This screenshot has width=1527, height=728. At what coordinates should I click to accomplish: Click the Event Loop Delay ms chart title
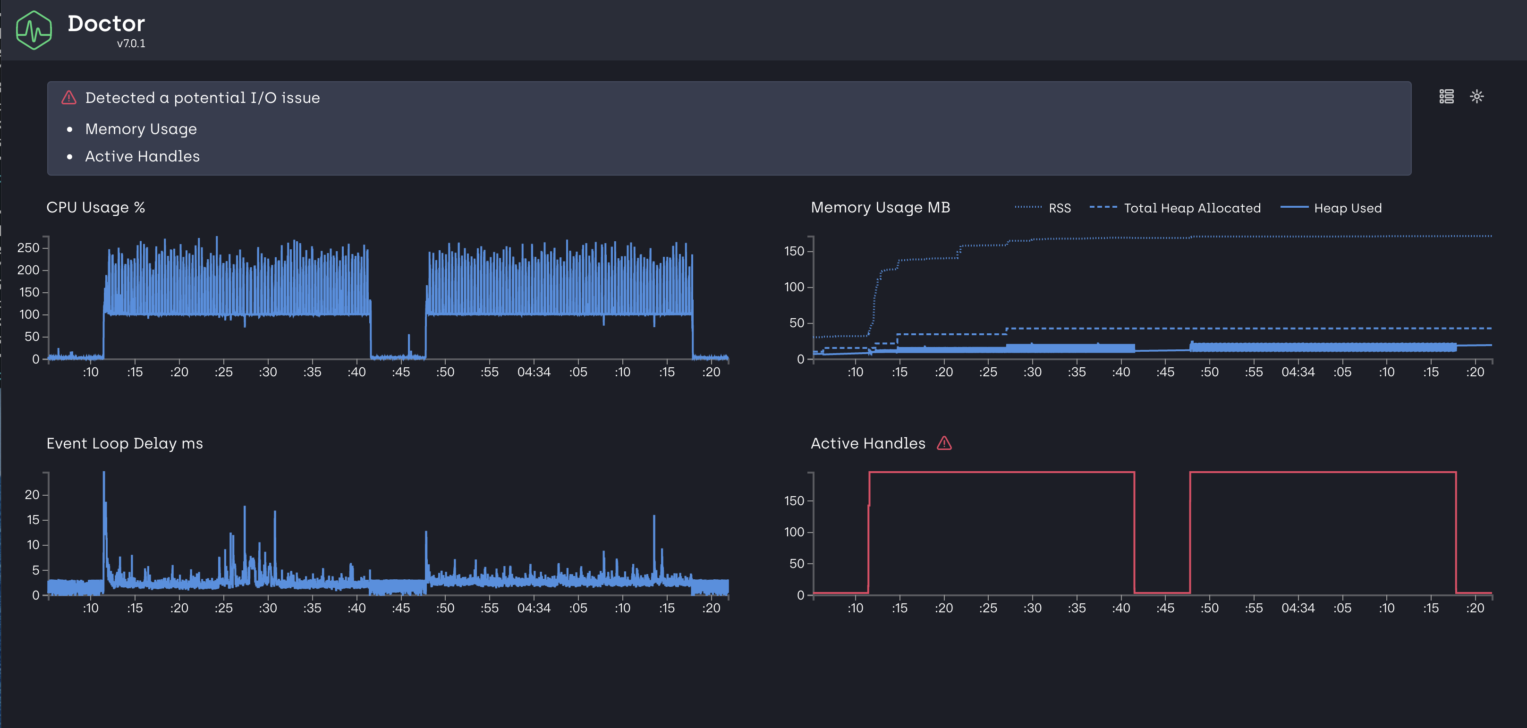tap(125, 443)
